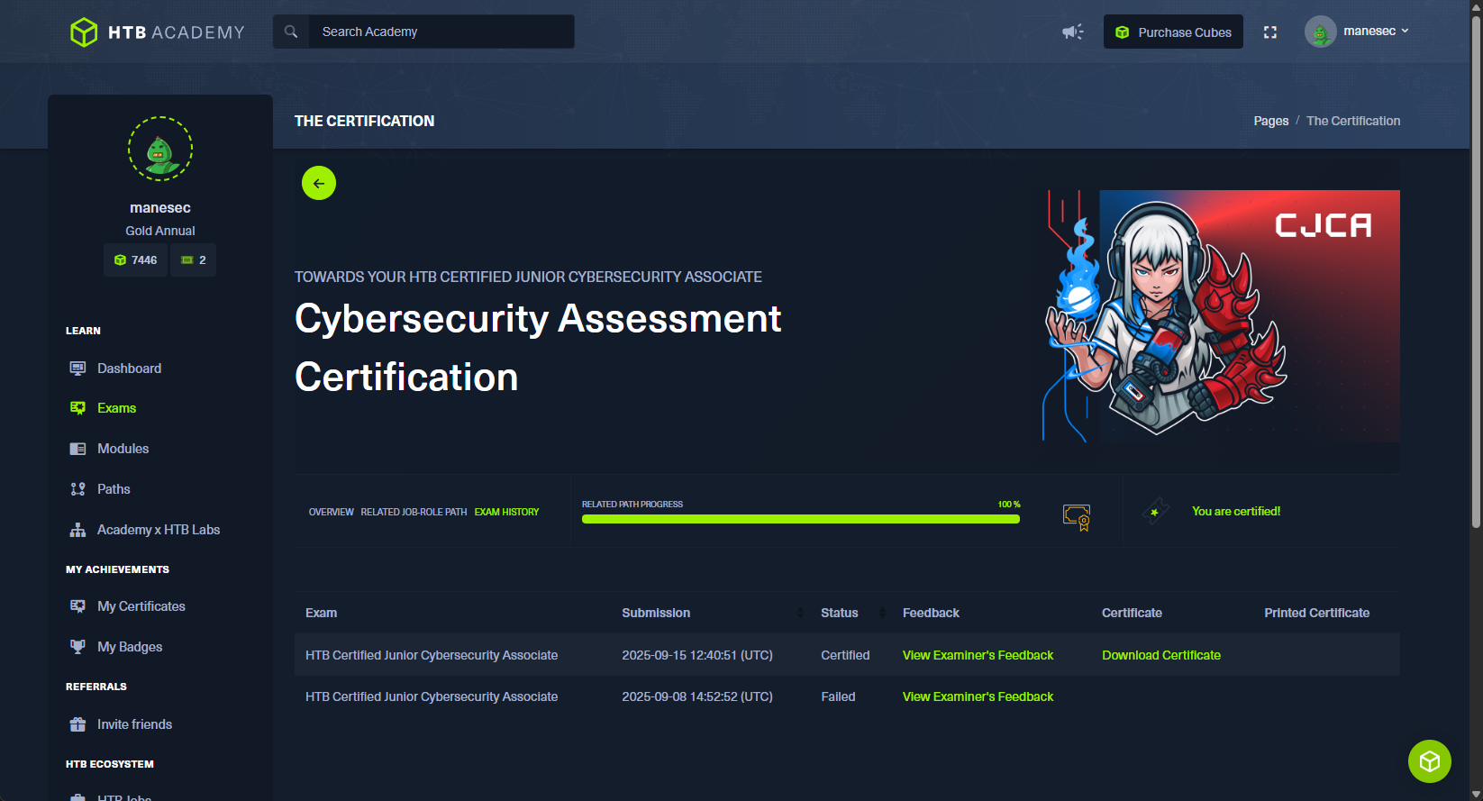Click the green back arrow button
Viewport: 1483px width, 801px height.
point(319,183)
